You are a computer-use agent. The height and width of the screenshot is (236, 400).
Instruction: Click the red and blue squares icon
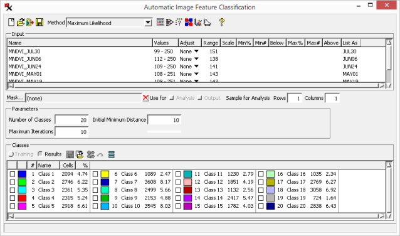point(189,22)
